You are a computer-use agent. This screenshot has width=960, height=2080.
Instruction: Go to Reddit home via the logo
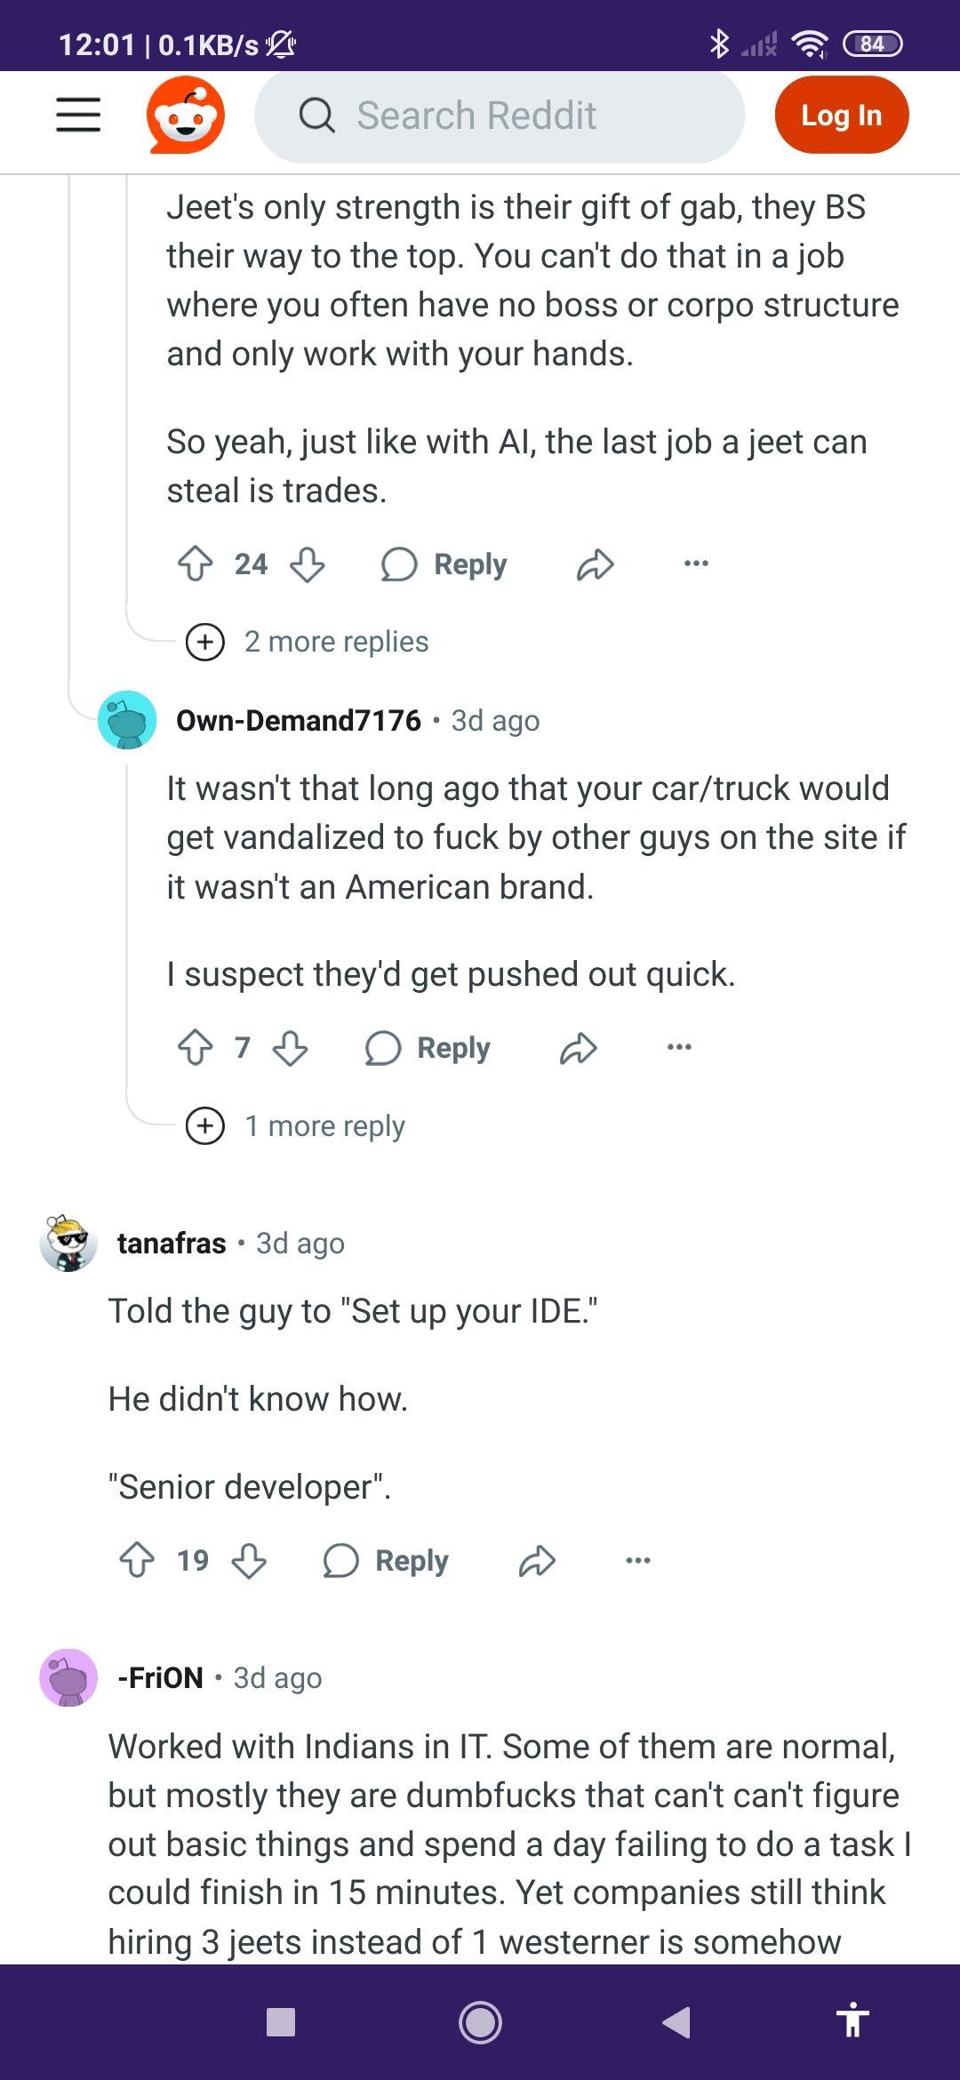click(185, 116)
